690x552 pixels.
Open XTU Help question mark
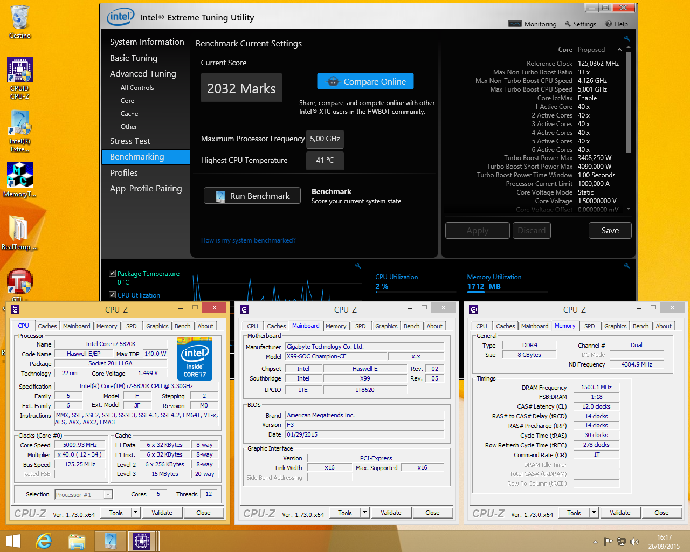tap(616, 24)
